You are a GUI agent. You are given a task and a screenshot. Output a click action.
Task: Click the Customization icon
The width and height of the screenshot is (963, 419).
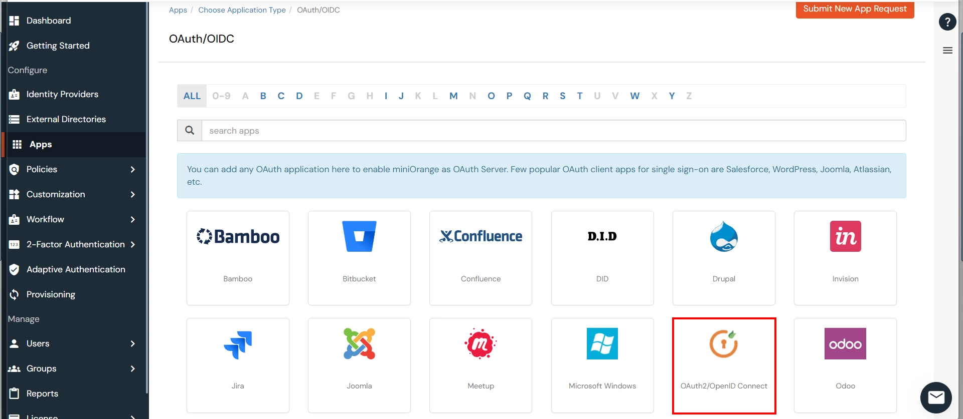pyautogui.click(x=14, y=194)
